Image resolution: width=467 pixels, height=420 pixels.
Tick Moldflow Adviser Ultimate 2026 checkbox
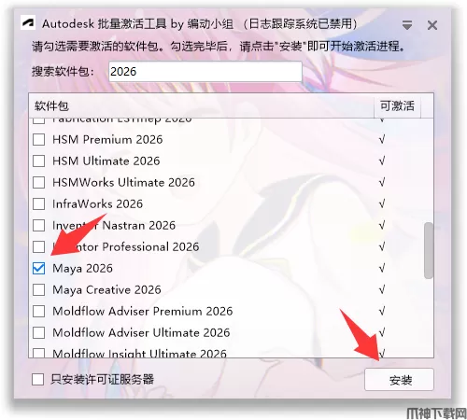point(38,333)
